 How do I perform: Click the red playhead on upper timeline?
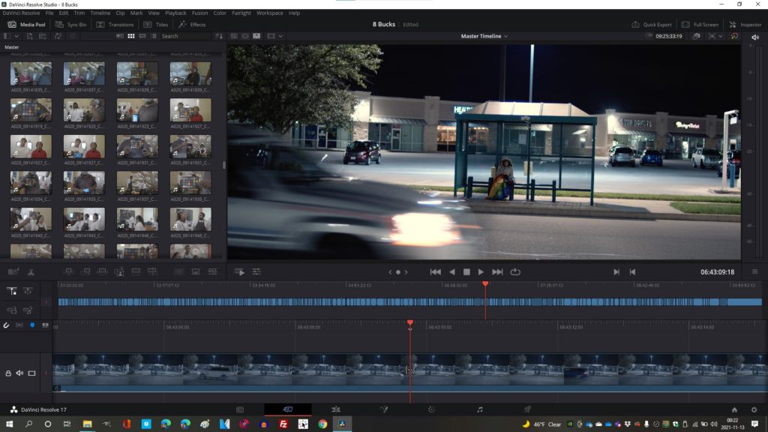(485, 284)
